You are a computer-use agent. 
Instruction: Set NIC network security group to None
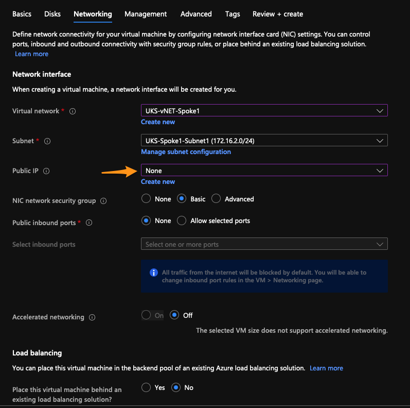(x=146, y=198)
